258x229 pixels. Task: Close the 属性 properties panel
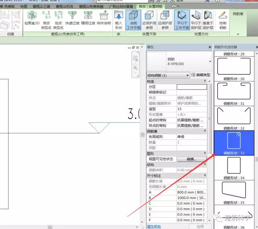pos(210,47)
